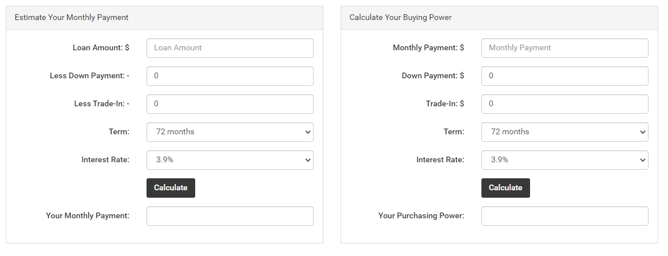Click the Calculate Your Buying Power heading
This screenshot has height=256, width=668.
point(401,18)
